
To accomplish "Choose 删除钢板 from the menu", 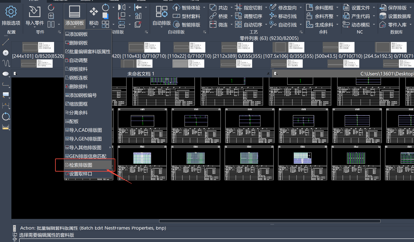I will click(x=88, y=43).
